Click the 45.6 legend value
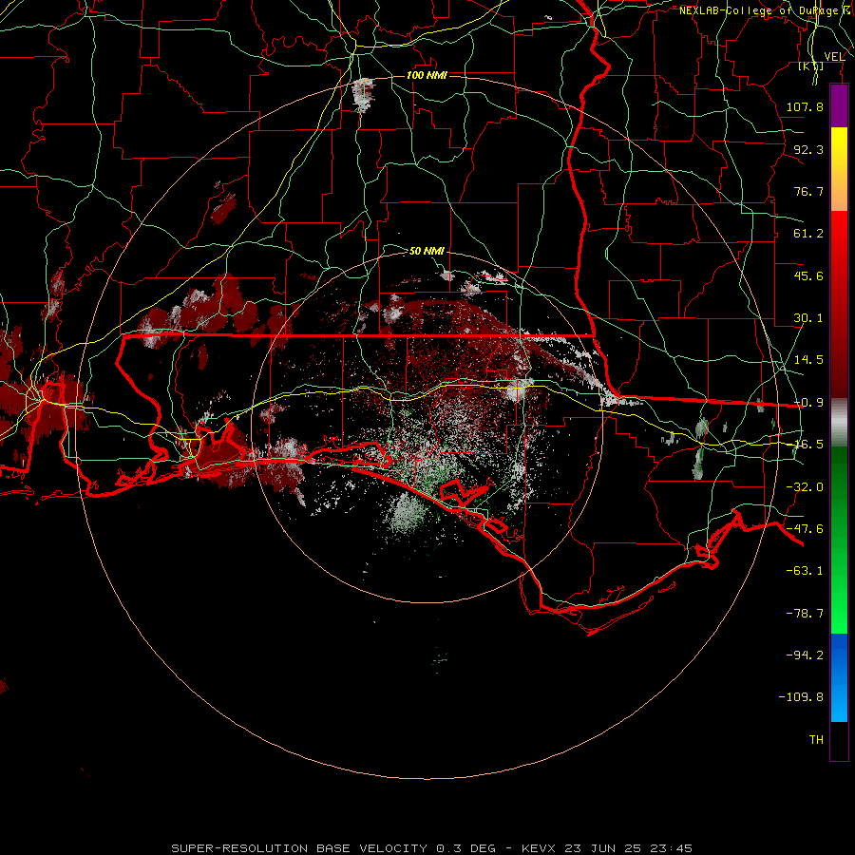The width and height of the screenshot is (855, 855). coord(808,275)
